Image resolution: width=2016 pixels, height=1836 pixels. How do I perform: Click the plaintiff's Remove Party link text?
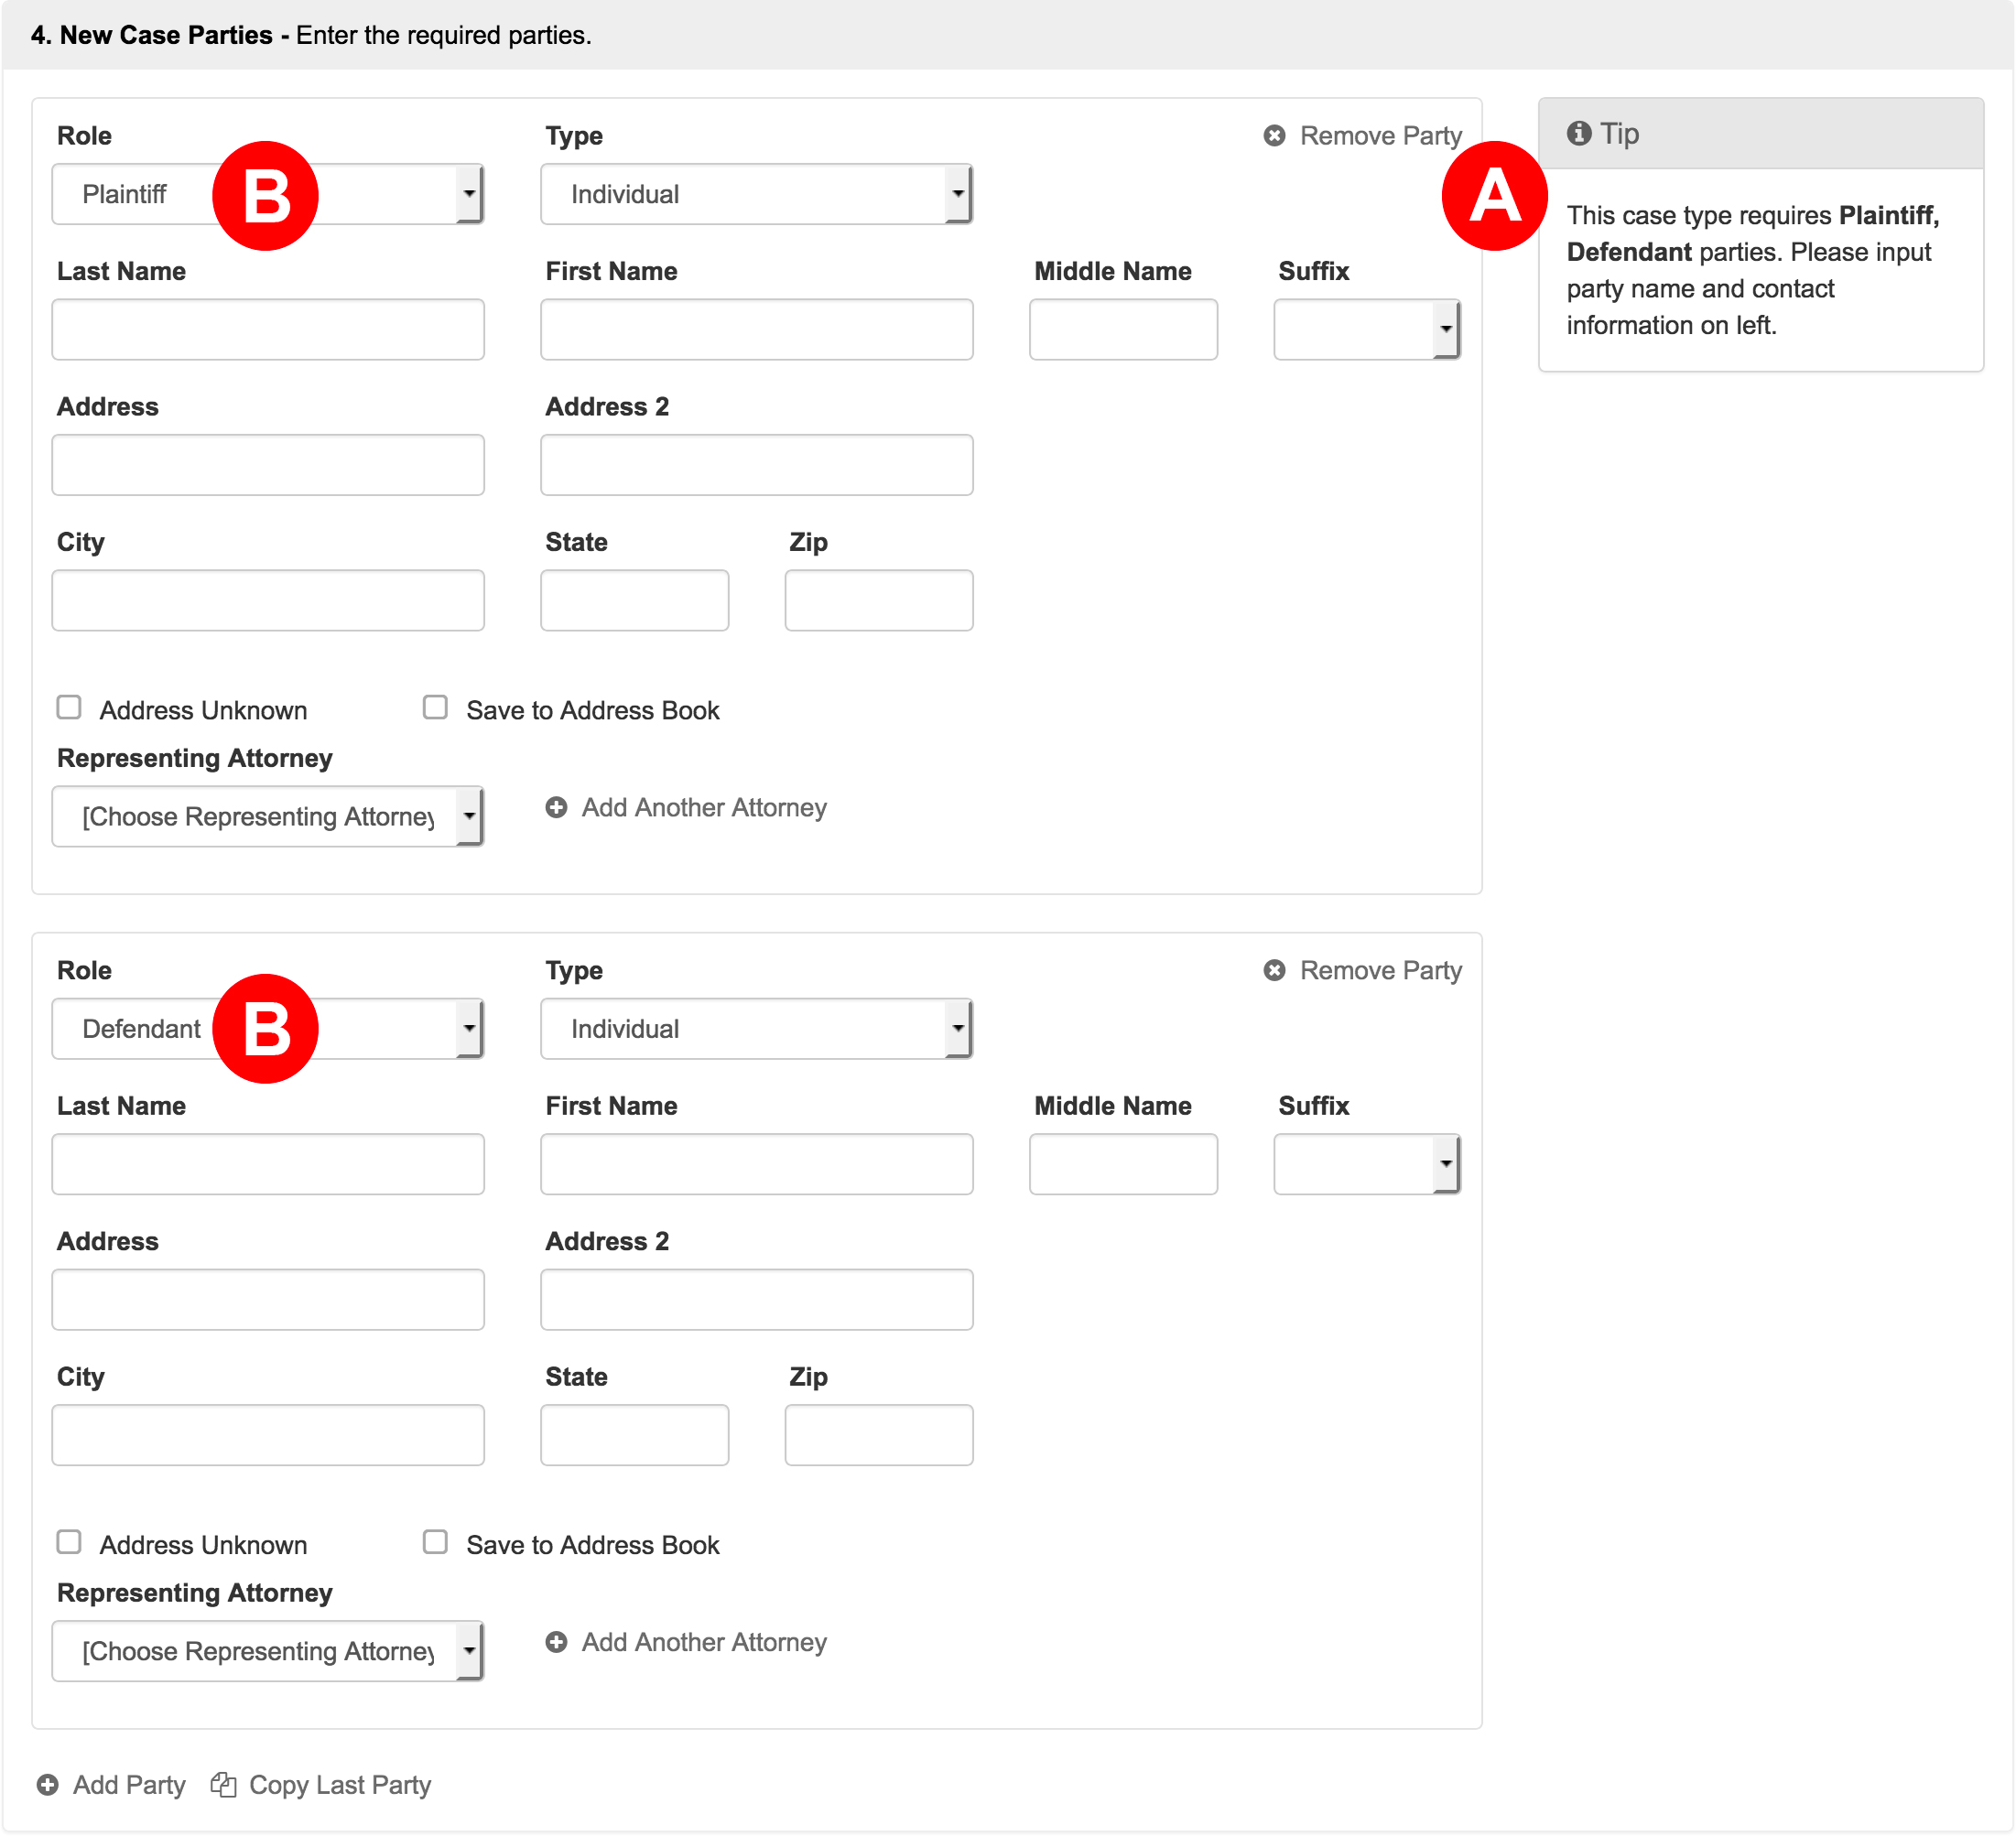tap(1380, 136)
